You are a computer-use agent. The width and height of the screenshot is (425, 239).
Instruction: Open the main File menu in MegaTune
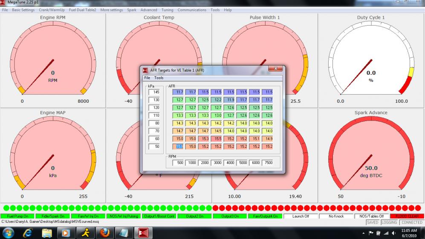click(x=5, y=10)
